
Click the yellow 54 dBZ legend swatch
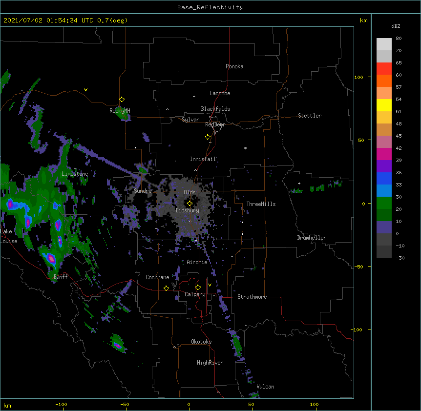(x=384, y=105)
